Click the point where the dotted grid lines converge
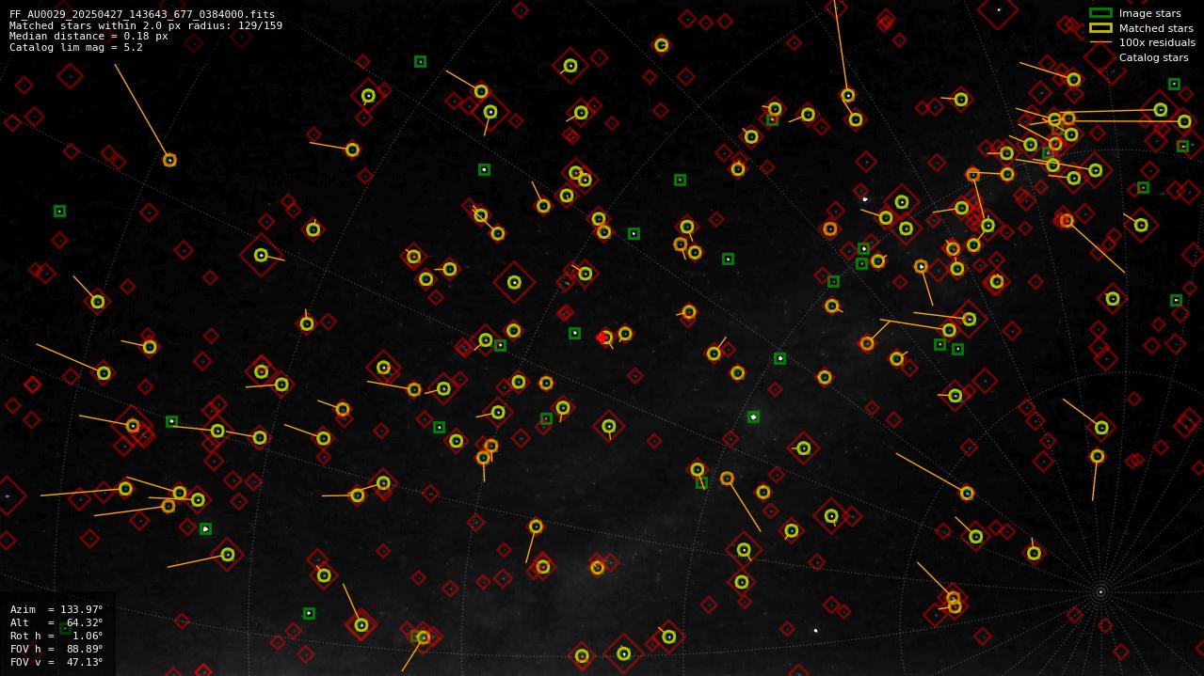The height and width of the screenshot is (676, 1204). (x=1100, y=592)
